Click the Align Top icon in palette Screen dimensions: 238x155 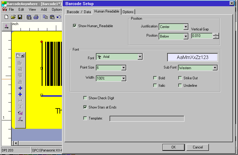[x=20, y=76]
